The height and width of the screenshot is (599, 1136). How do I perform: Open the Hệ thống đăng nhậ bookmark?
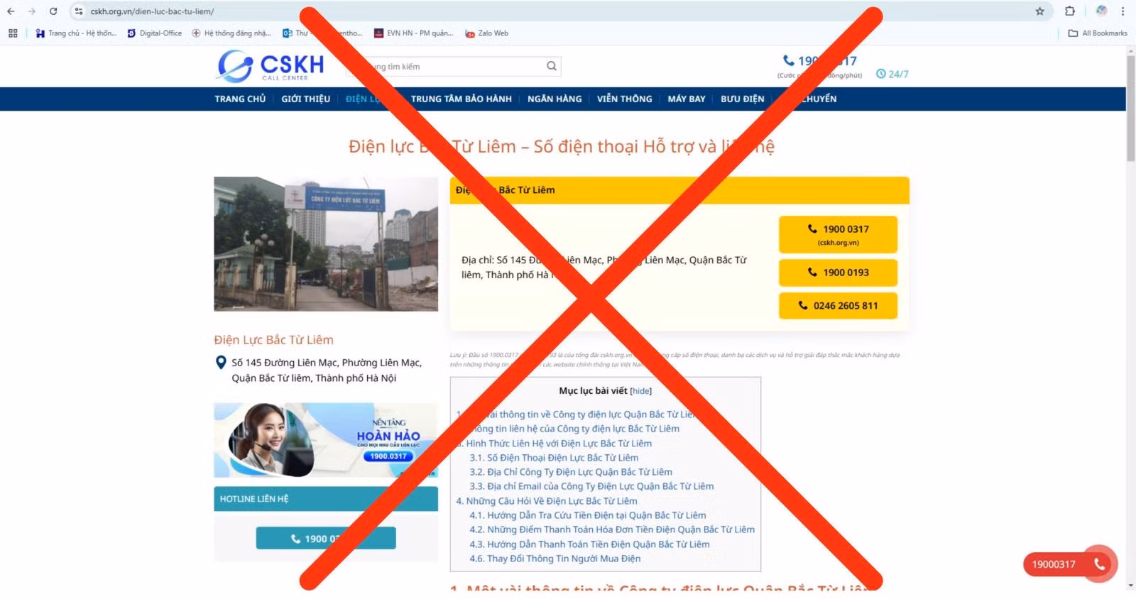click(x=231, y=33)
